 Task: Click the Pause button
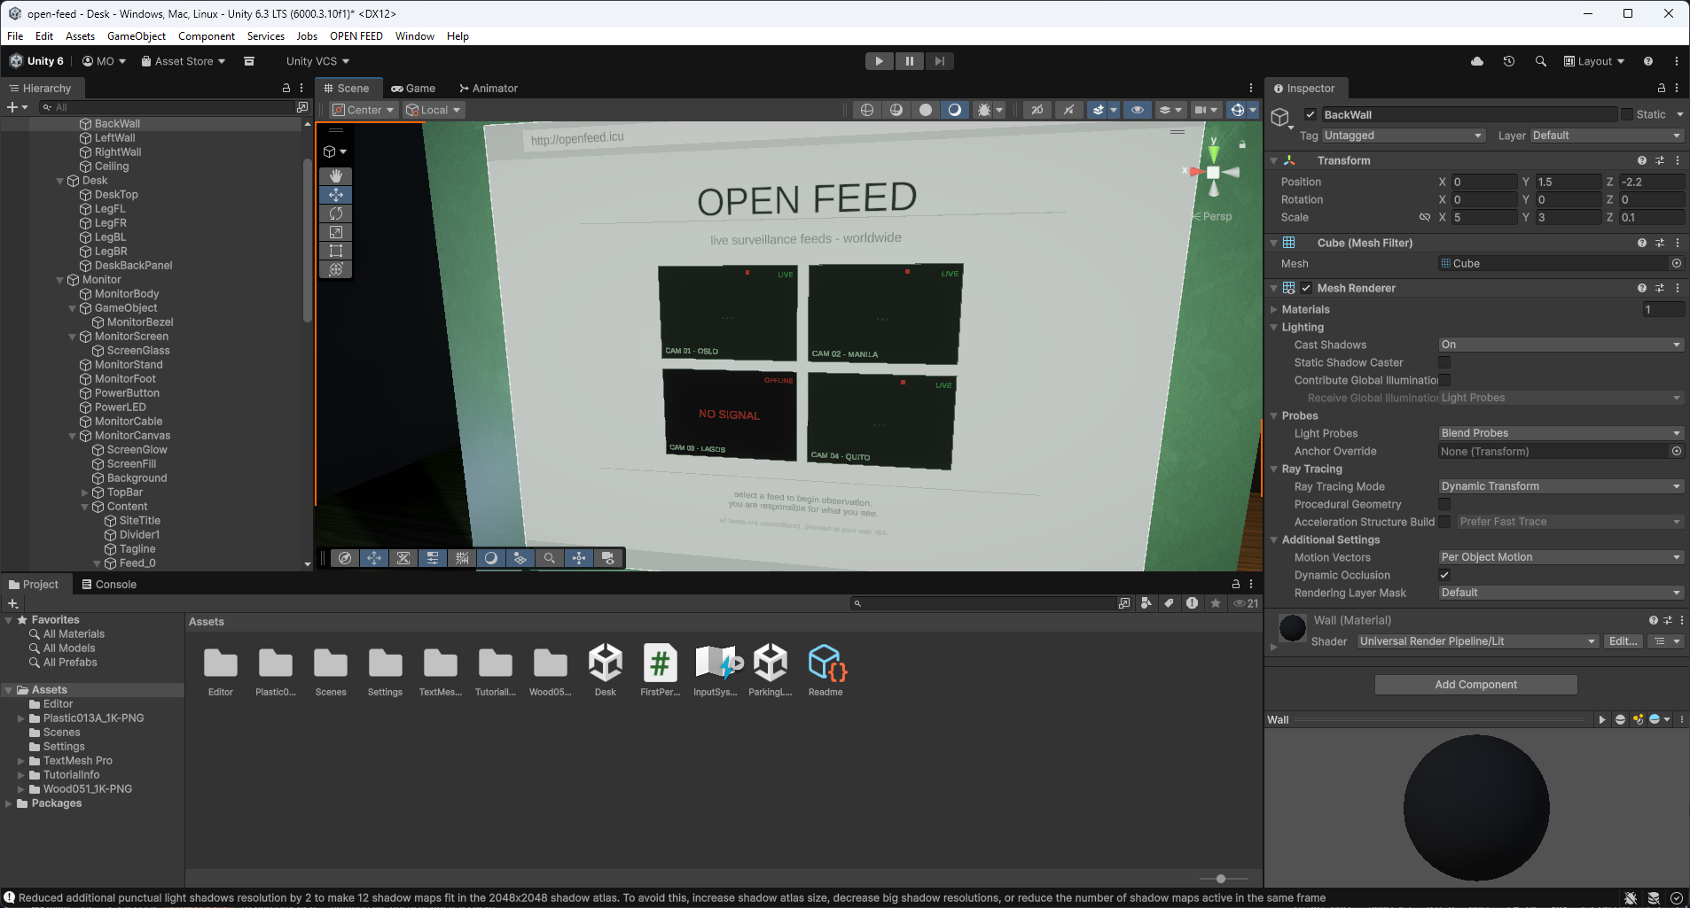910,61
